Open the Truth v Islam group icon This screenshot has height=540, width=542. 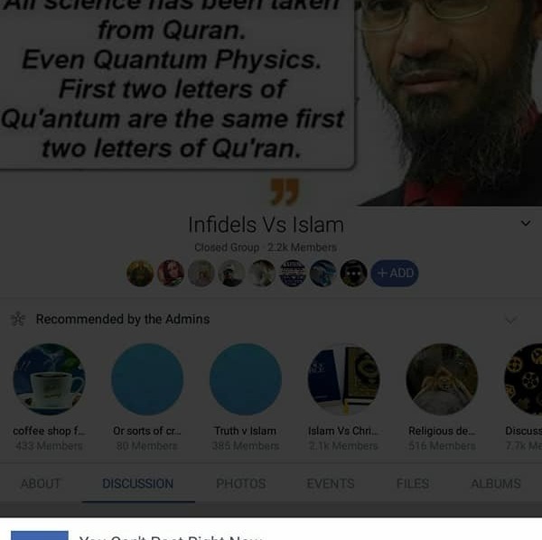pyautogui.click(x=246, y=379)
